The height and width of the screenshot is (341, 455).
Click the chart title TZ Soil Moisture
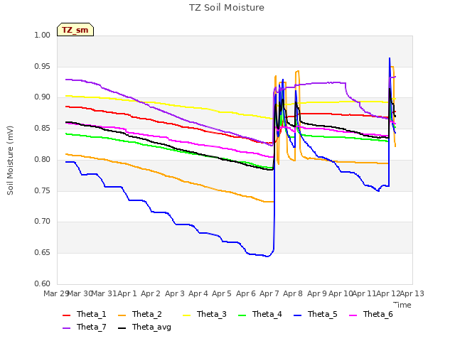[x=227, y=8]
